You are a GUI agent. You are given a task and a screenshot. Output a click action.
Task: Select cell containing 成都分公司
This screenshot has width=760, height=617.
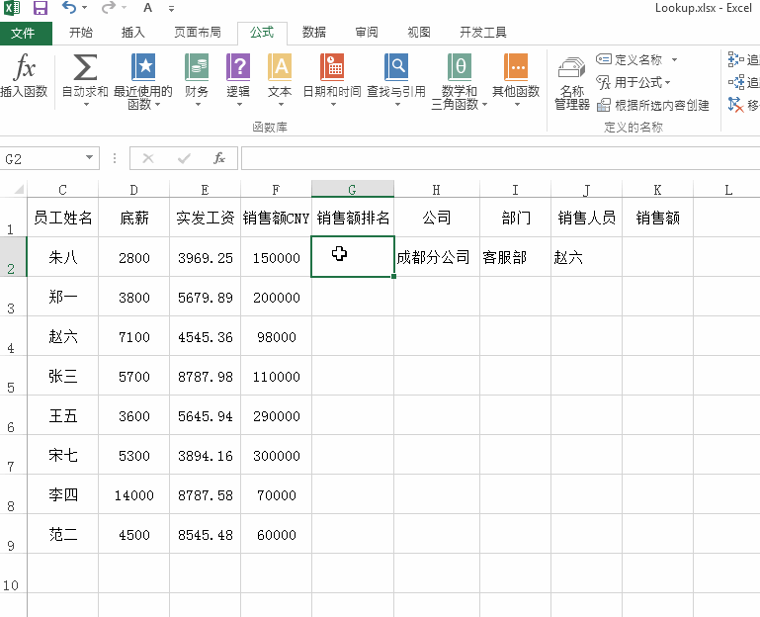(x=437, y=257)
